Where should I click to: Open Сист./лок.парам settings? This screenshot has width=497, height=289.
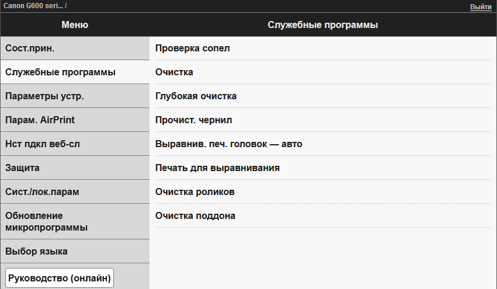pyautogui.click(x=74, y=191)
